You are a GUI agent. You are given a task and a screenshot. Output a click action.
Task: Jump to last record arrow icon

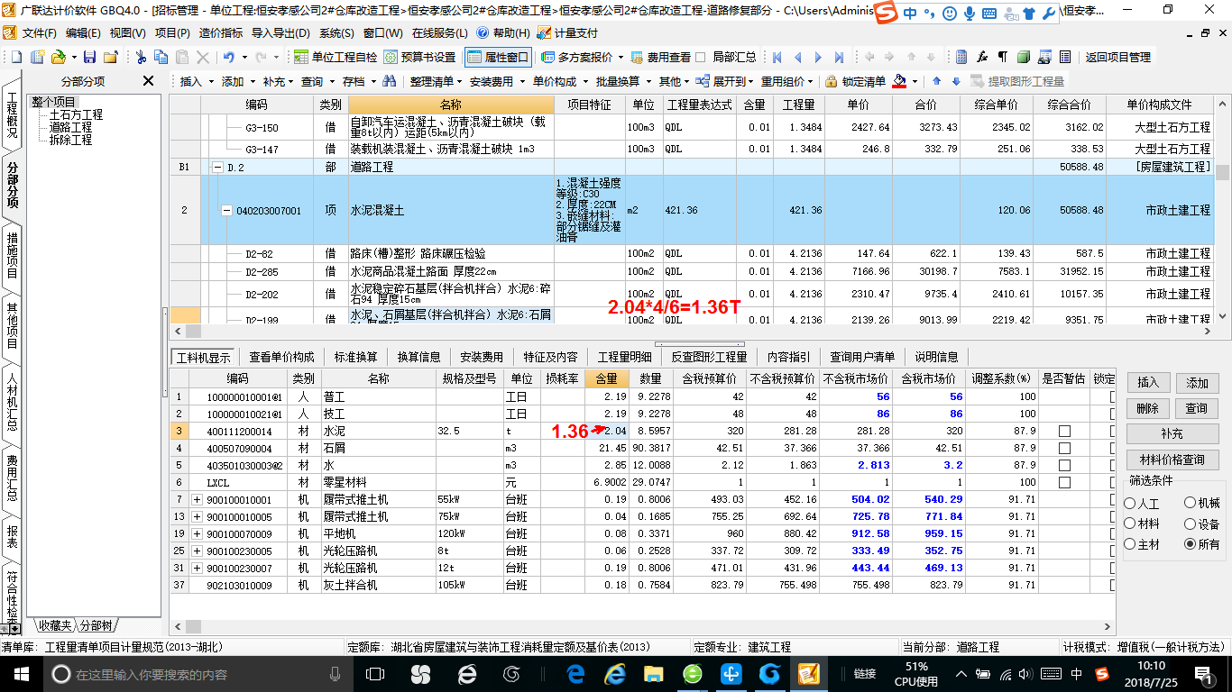(839, 57)
